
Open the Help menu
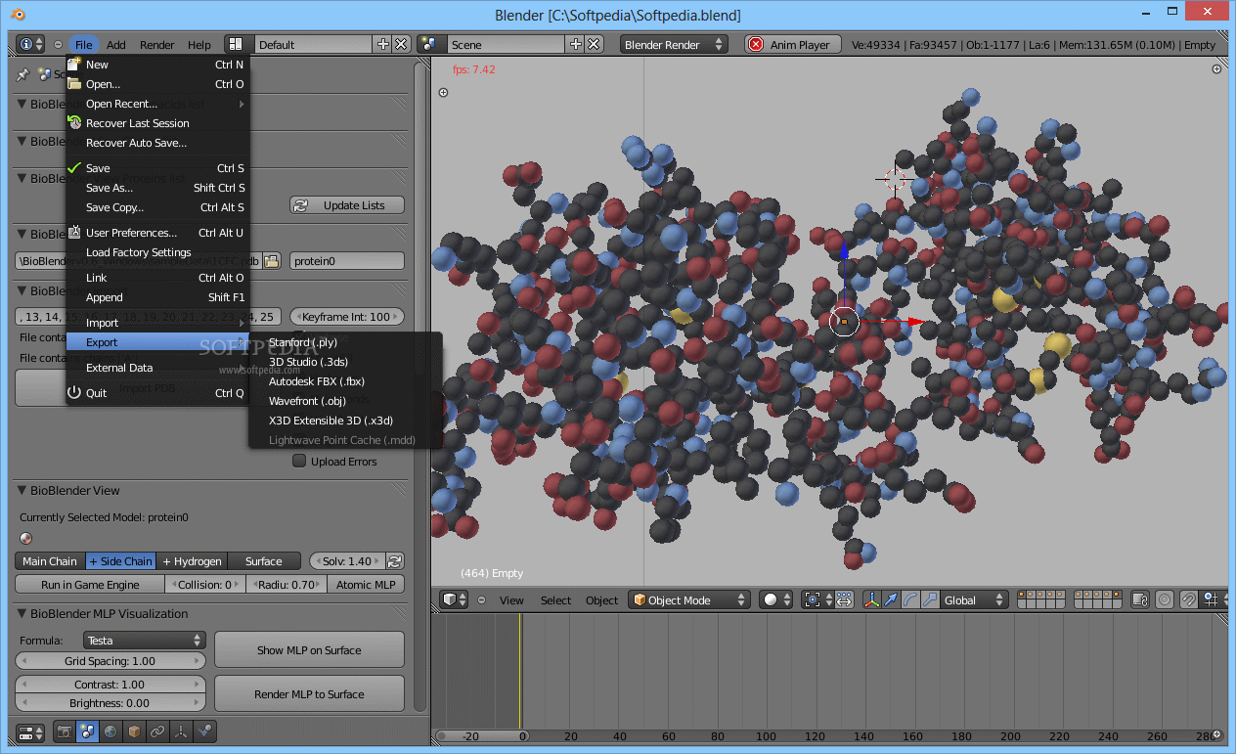(199, 45)
